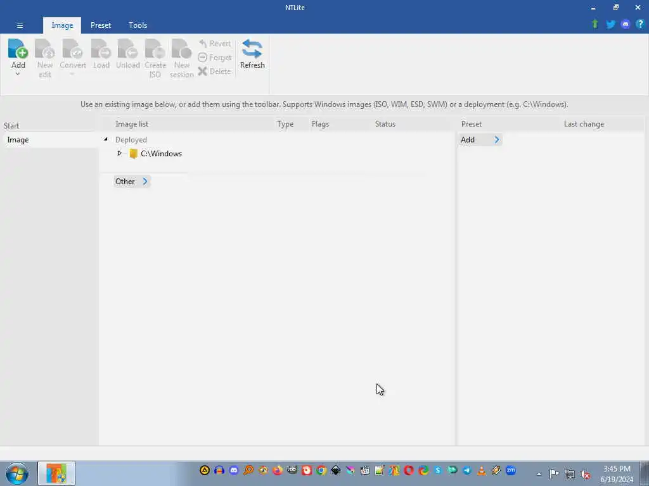Screen dimensions: 649x486
Task: Open Microsoft Edge from the taskbar
Action: click(x=423, y=470)
